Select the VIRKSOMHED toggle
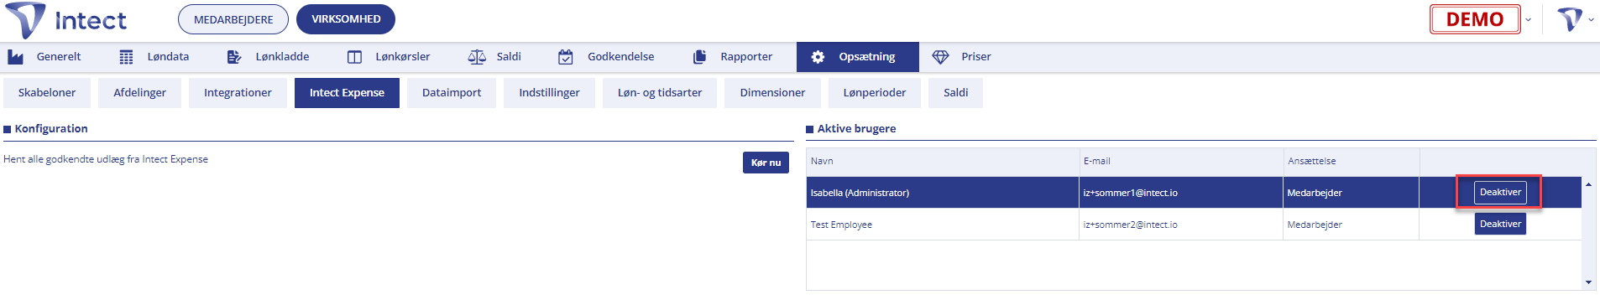The height and width of the screenshot is (305, 1600). pos(346,19)
